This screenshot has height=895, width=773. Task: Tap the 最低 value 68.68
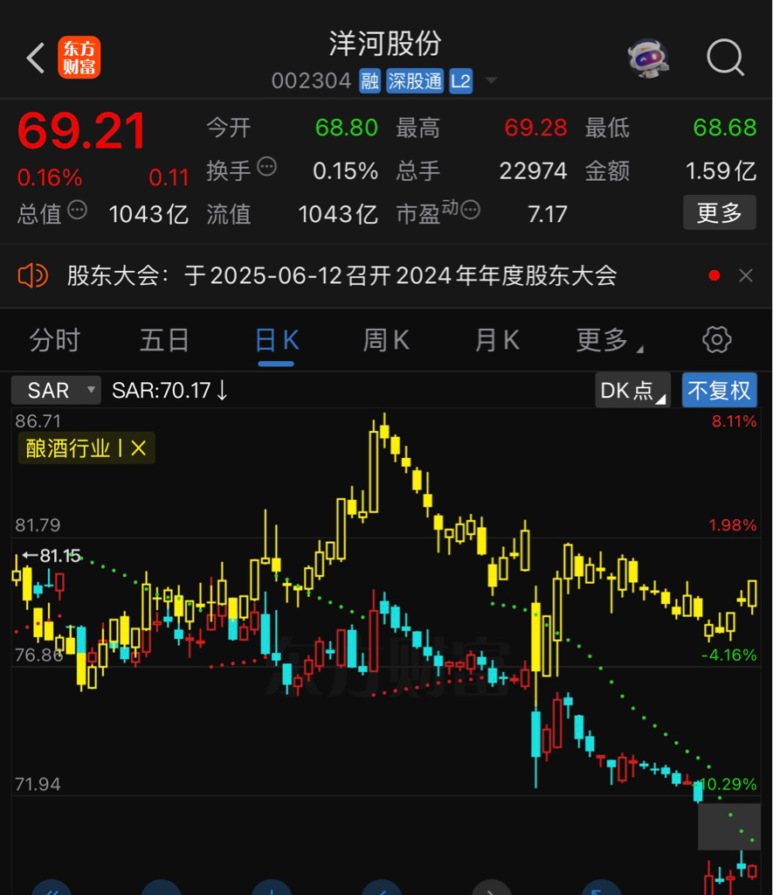coord(725,128)
